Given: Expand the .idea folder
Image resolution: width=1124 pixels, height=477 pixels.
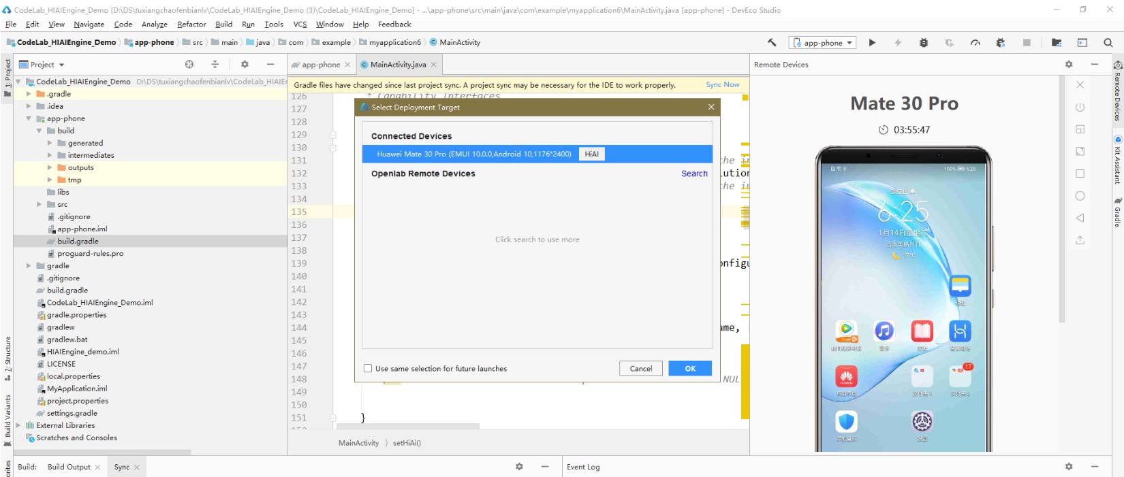Looking at the screenshot, I should tap(29, 106).
